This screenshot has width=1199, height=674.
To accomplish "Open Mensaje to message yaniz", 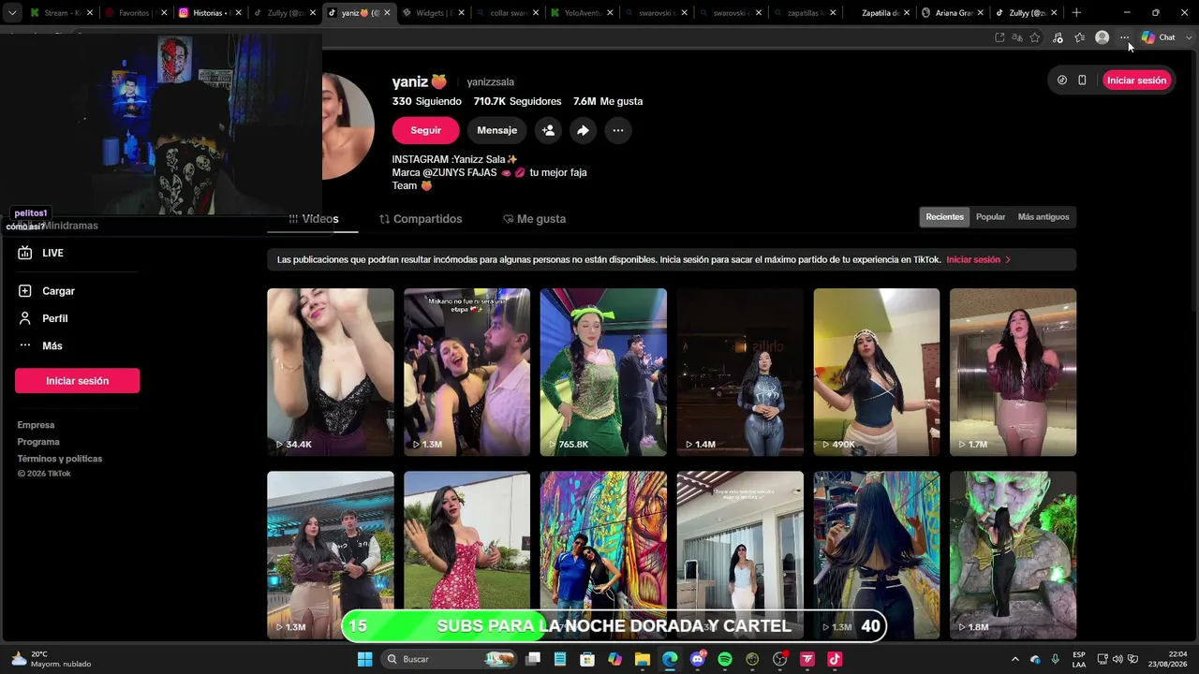I will [496, 130].
